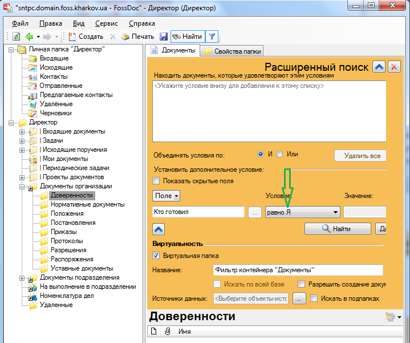410x343 pixels.
Task: Open back arrow history dropdown
Action: 38,37
